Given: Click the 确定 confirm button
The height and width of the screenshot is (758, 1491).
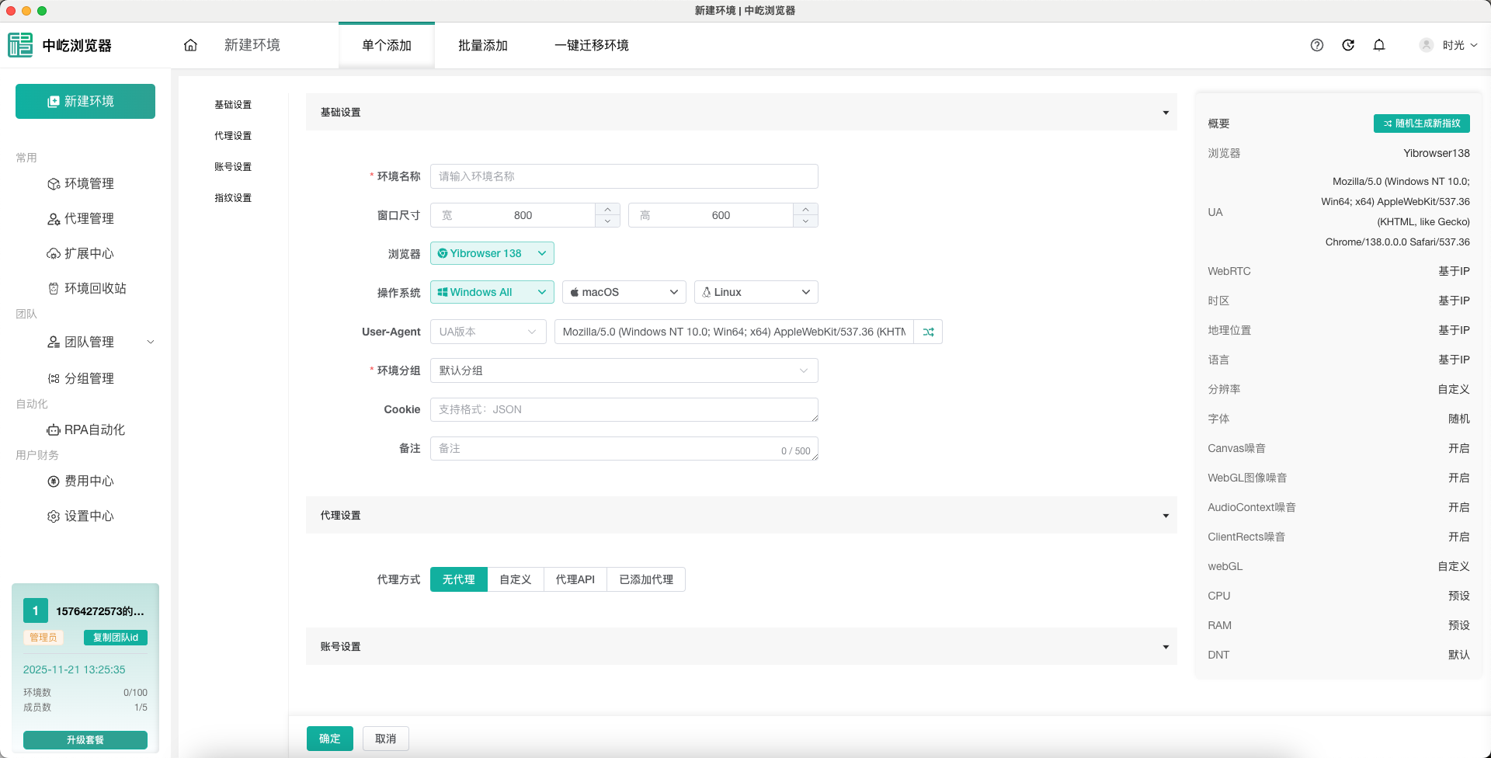Looking at the screenshot, I should pyautogui.click(x=329, y=739).
